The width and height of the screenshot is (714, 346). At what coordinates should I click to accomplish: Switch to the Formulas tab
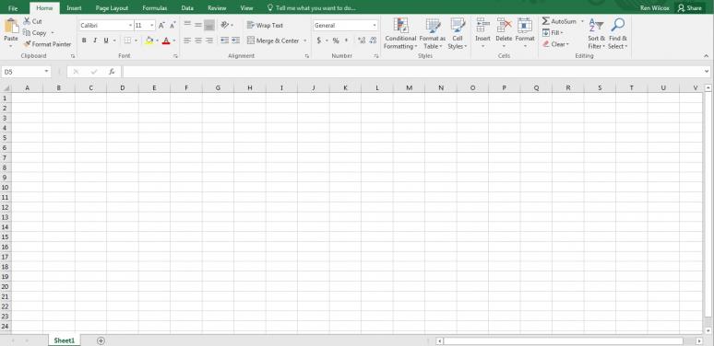point(155,8)
